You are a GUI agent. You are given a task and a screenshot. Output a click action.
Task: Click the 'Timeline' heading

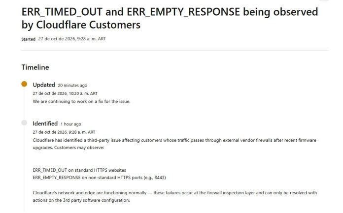[35, 67]
